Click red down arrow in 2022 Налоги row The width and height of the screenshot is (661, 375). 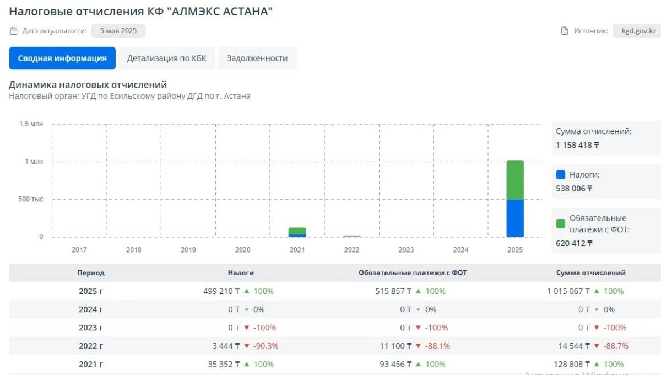pos(247,346)
